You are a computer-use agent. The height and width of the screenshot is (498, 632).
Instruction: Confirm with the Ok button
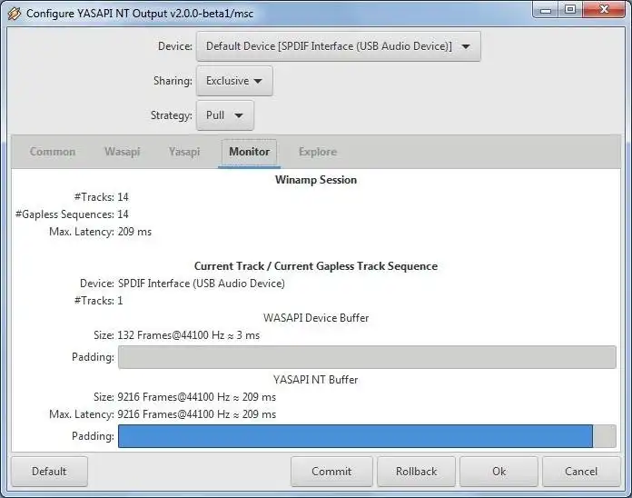point(499,472)
